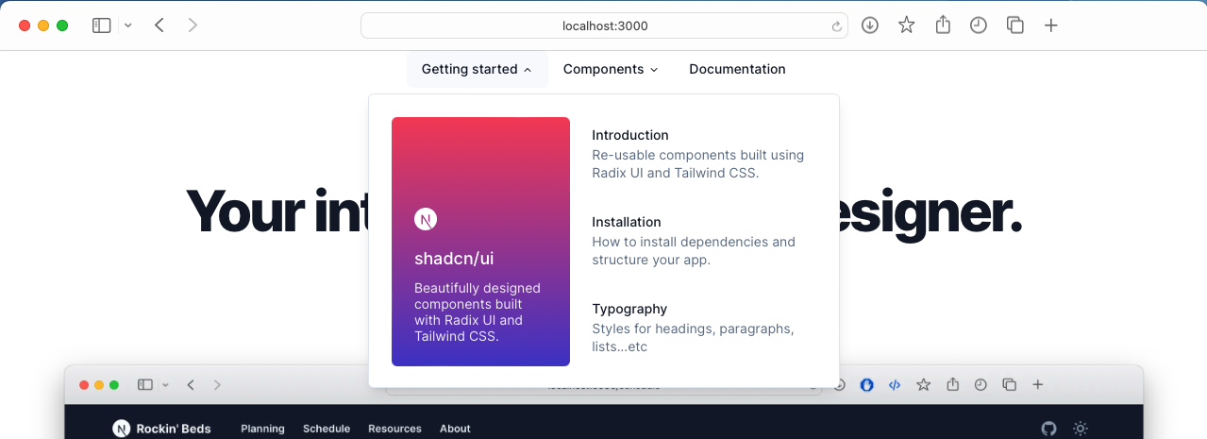The image size is (1207, 439).
Task: Click 'How to install dependencies and' description text
Action: (x=694, y=242)
